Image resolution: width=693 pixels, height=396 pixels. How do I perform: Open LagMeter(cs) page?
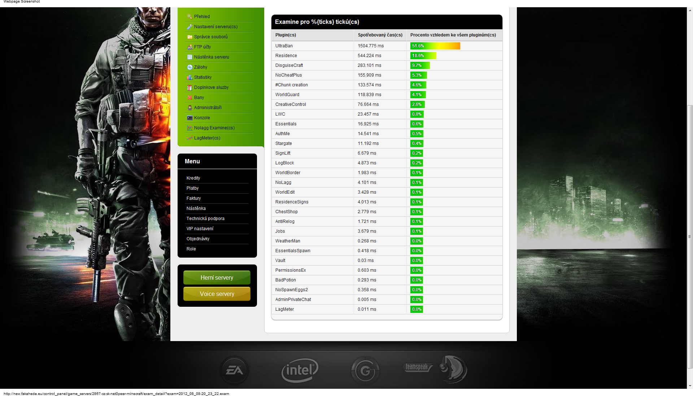coord(207,138)
